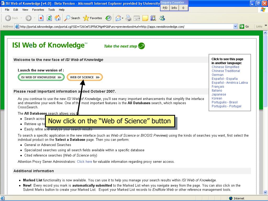Screen dimensions: 268x201
Task: Open the Favorites star panel
Action: point(92,18)
